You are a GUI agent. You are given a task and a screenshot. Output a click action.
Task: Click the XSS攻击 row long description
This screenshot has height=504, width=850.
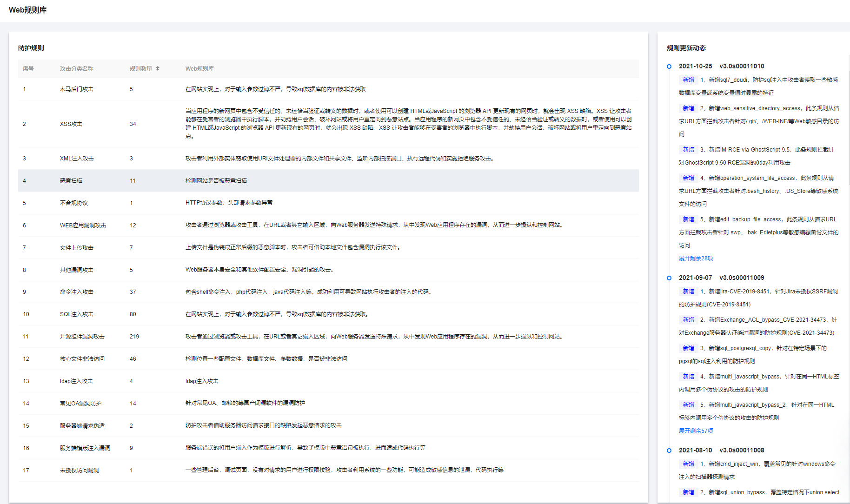pos(409,124)
